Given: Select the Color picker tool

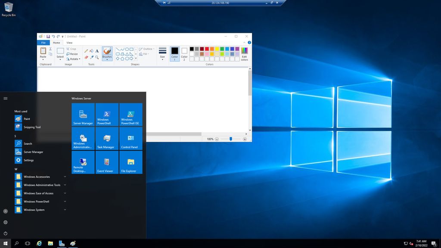Looking at the screenshot, I should pyautogui.click(x=91, y=57).
